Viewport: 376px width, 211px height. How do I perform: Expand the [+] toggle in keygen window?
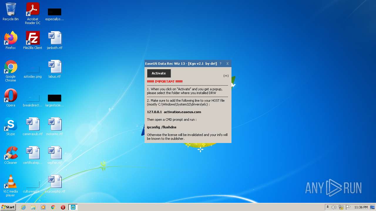pyautogui.click(x=226, y=76)
